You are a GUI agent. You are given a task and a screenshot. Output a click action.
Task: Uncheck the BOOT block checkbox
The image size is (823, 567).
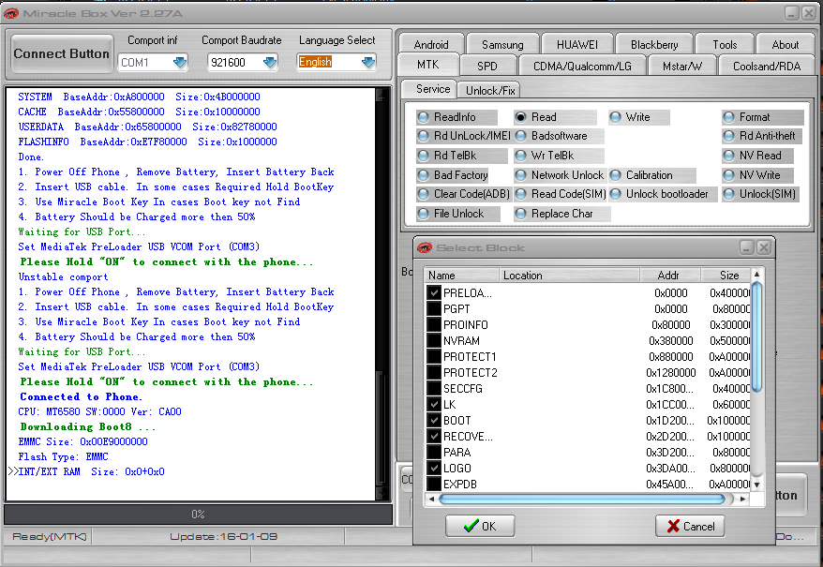tap(434, 420)
